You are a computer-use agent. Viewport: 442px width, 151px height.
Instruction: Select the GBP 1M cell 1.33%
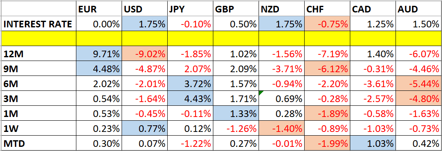click(235, 114)
